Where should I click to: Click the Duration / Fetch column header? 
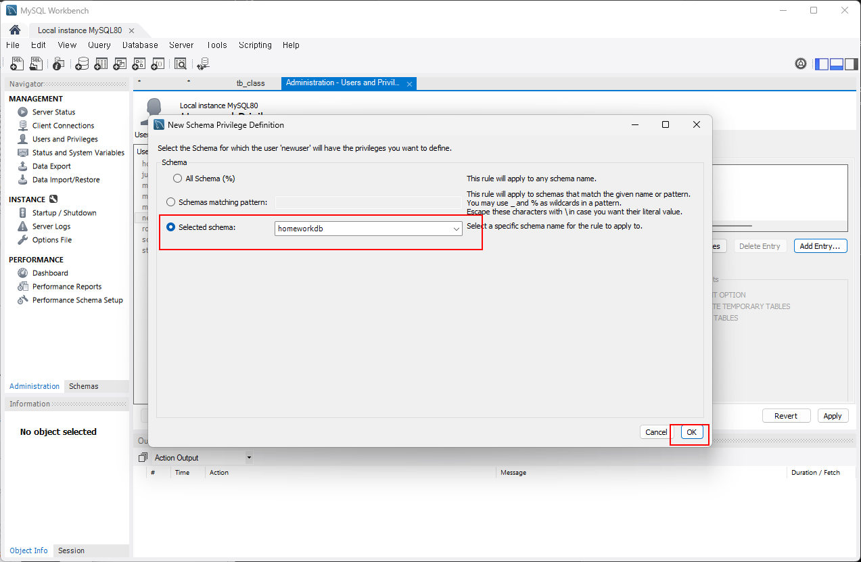816,473
